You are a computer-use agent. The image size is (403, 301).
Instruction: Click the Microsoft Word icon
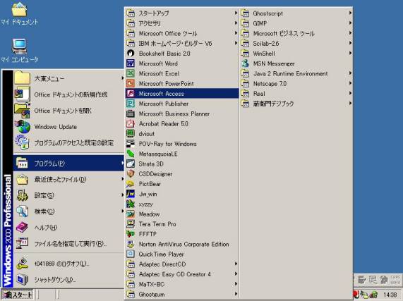(x=131, y=63)
